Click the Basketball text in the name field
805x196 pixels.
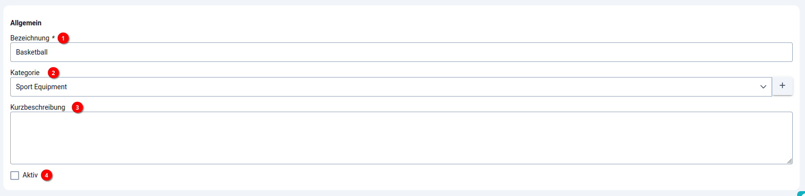point(32,52)
